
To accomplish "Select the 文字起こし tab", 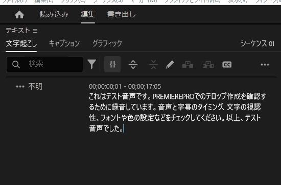I will point(21,43).
